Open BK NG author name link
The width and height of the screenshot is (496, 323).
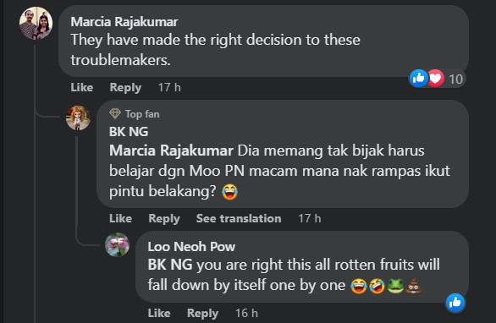click(x=129, y=132)
